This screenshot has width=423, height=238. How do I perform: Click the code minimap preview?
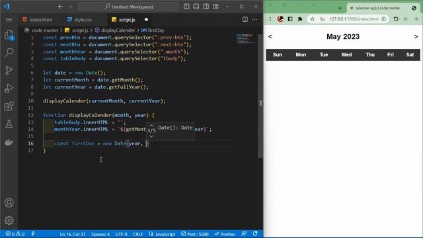click(x=245, y=39)
